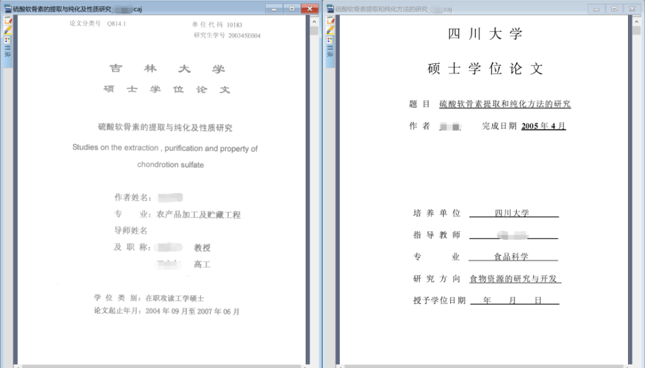
Task: Click the scroll-up arrow in the left window
Action: coord(314,21)
